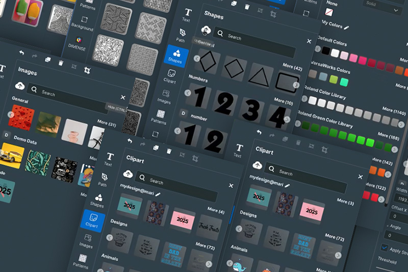Clear the search in Shapes panel

point(309,41)
